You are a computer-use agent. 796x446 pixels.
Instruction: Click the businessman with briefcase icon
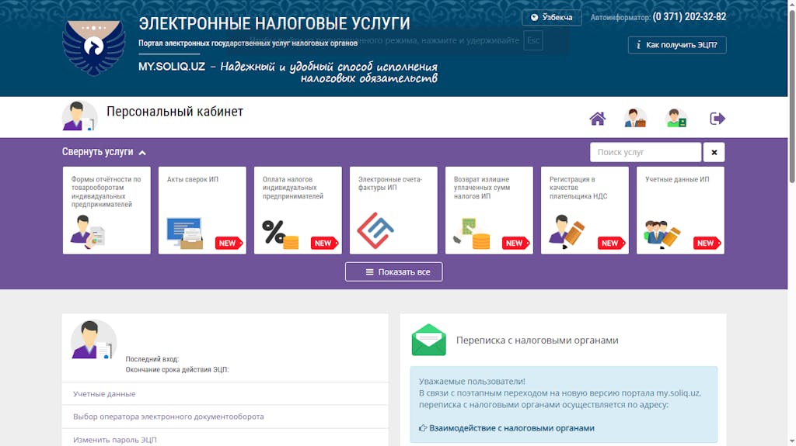click(x=635, y=118)
